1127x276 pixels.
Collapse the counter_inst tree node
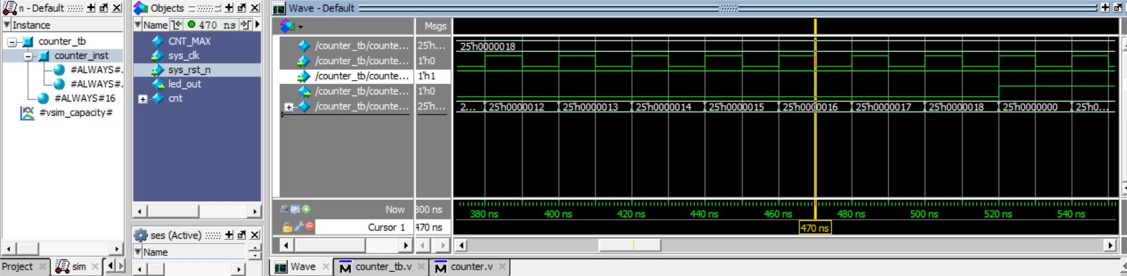pyautogui.click(x=28, y=56)
